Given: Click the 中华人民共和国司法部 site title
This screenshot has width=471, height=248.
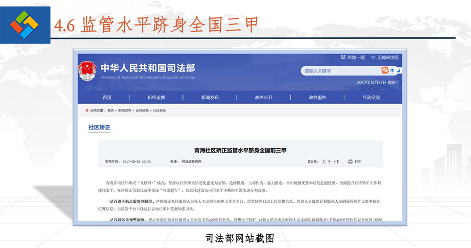Looking at the screenshot, I should [148, 68].
